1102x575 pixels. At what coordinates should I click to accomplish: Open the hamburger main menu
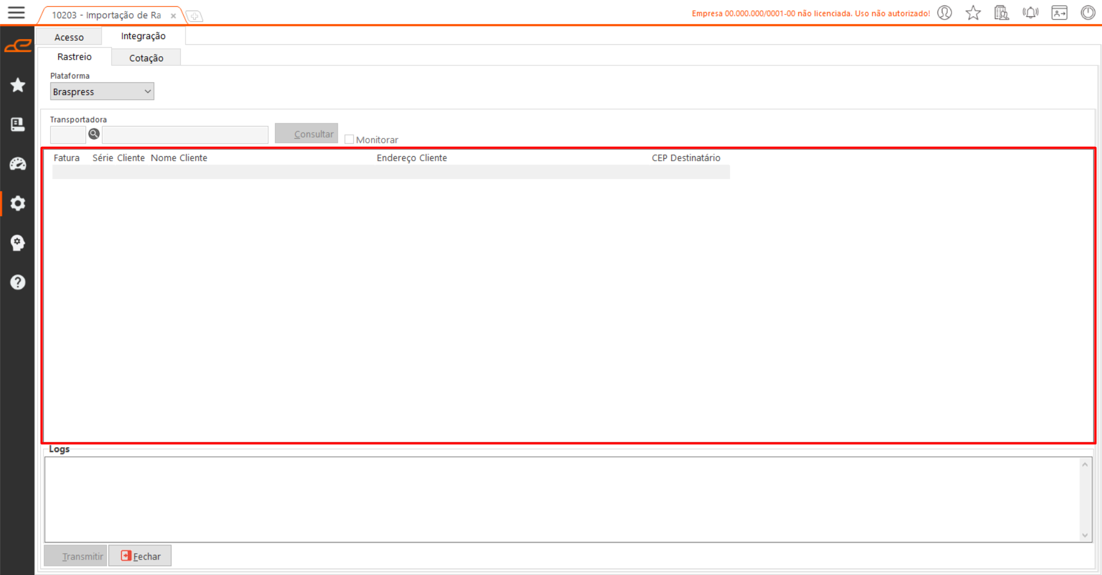tap(16, 13)
